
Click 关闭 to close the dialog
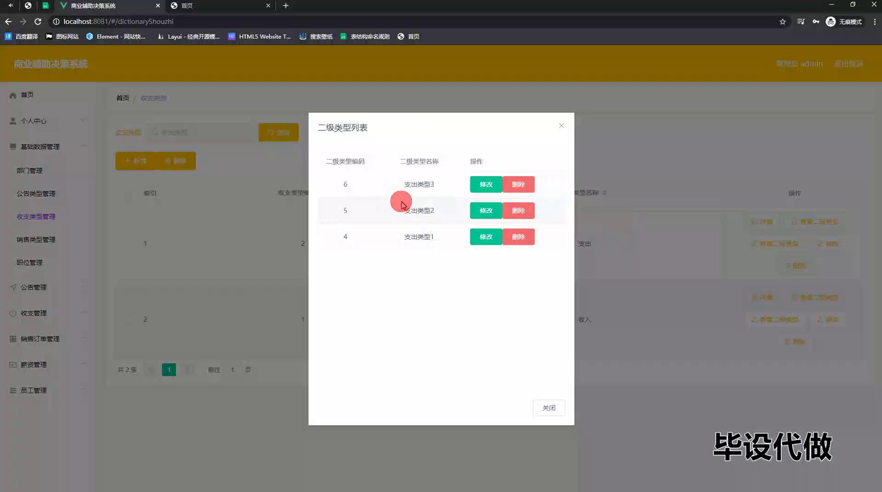coord(548,408)
